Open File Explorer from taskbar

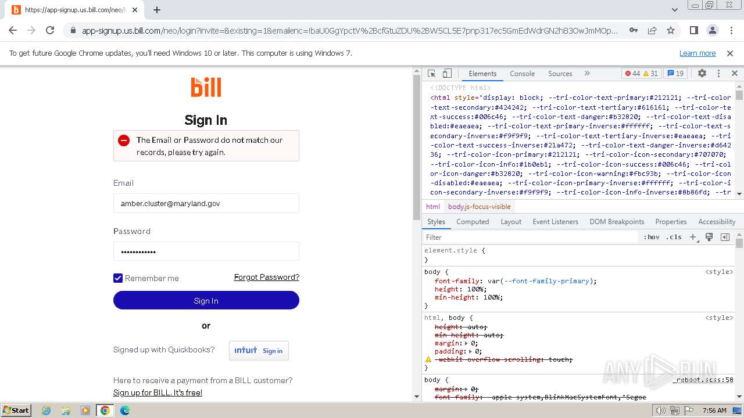click(x=66, y=410)
